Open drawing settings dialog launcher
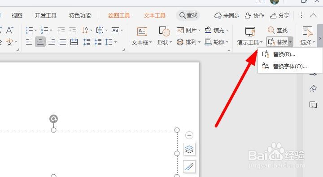Viewport: 323px width, 177px height. coord(229,49)
